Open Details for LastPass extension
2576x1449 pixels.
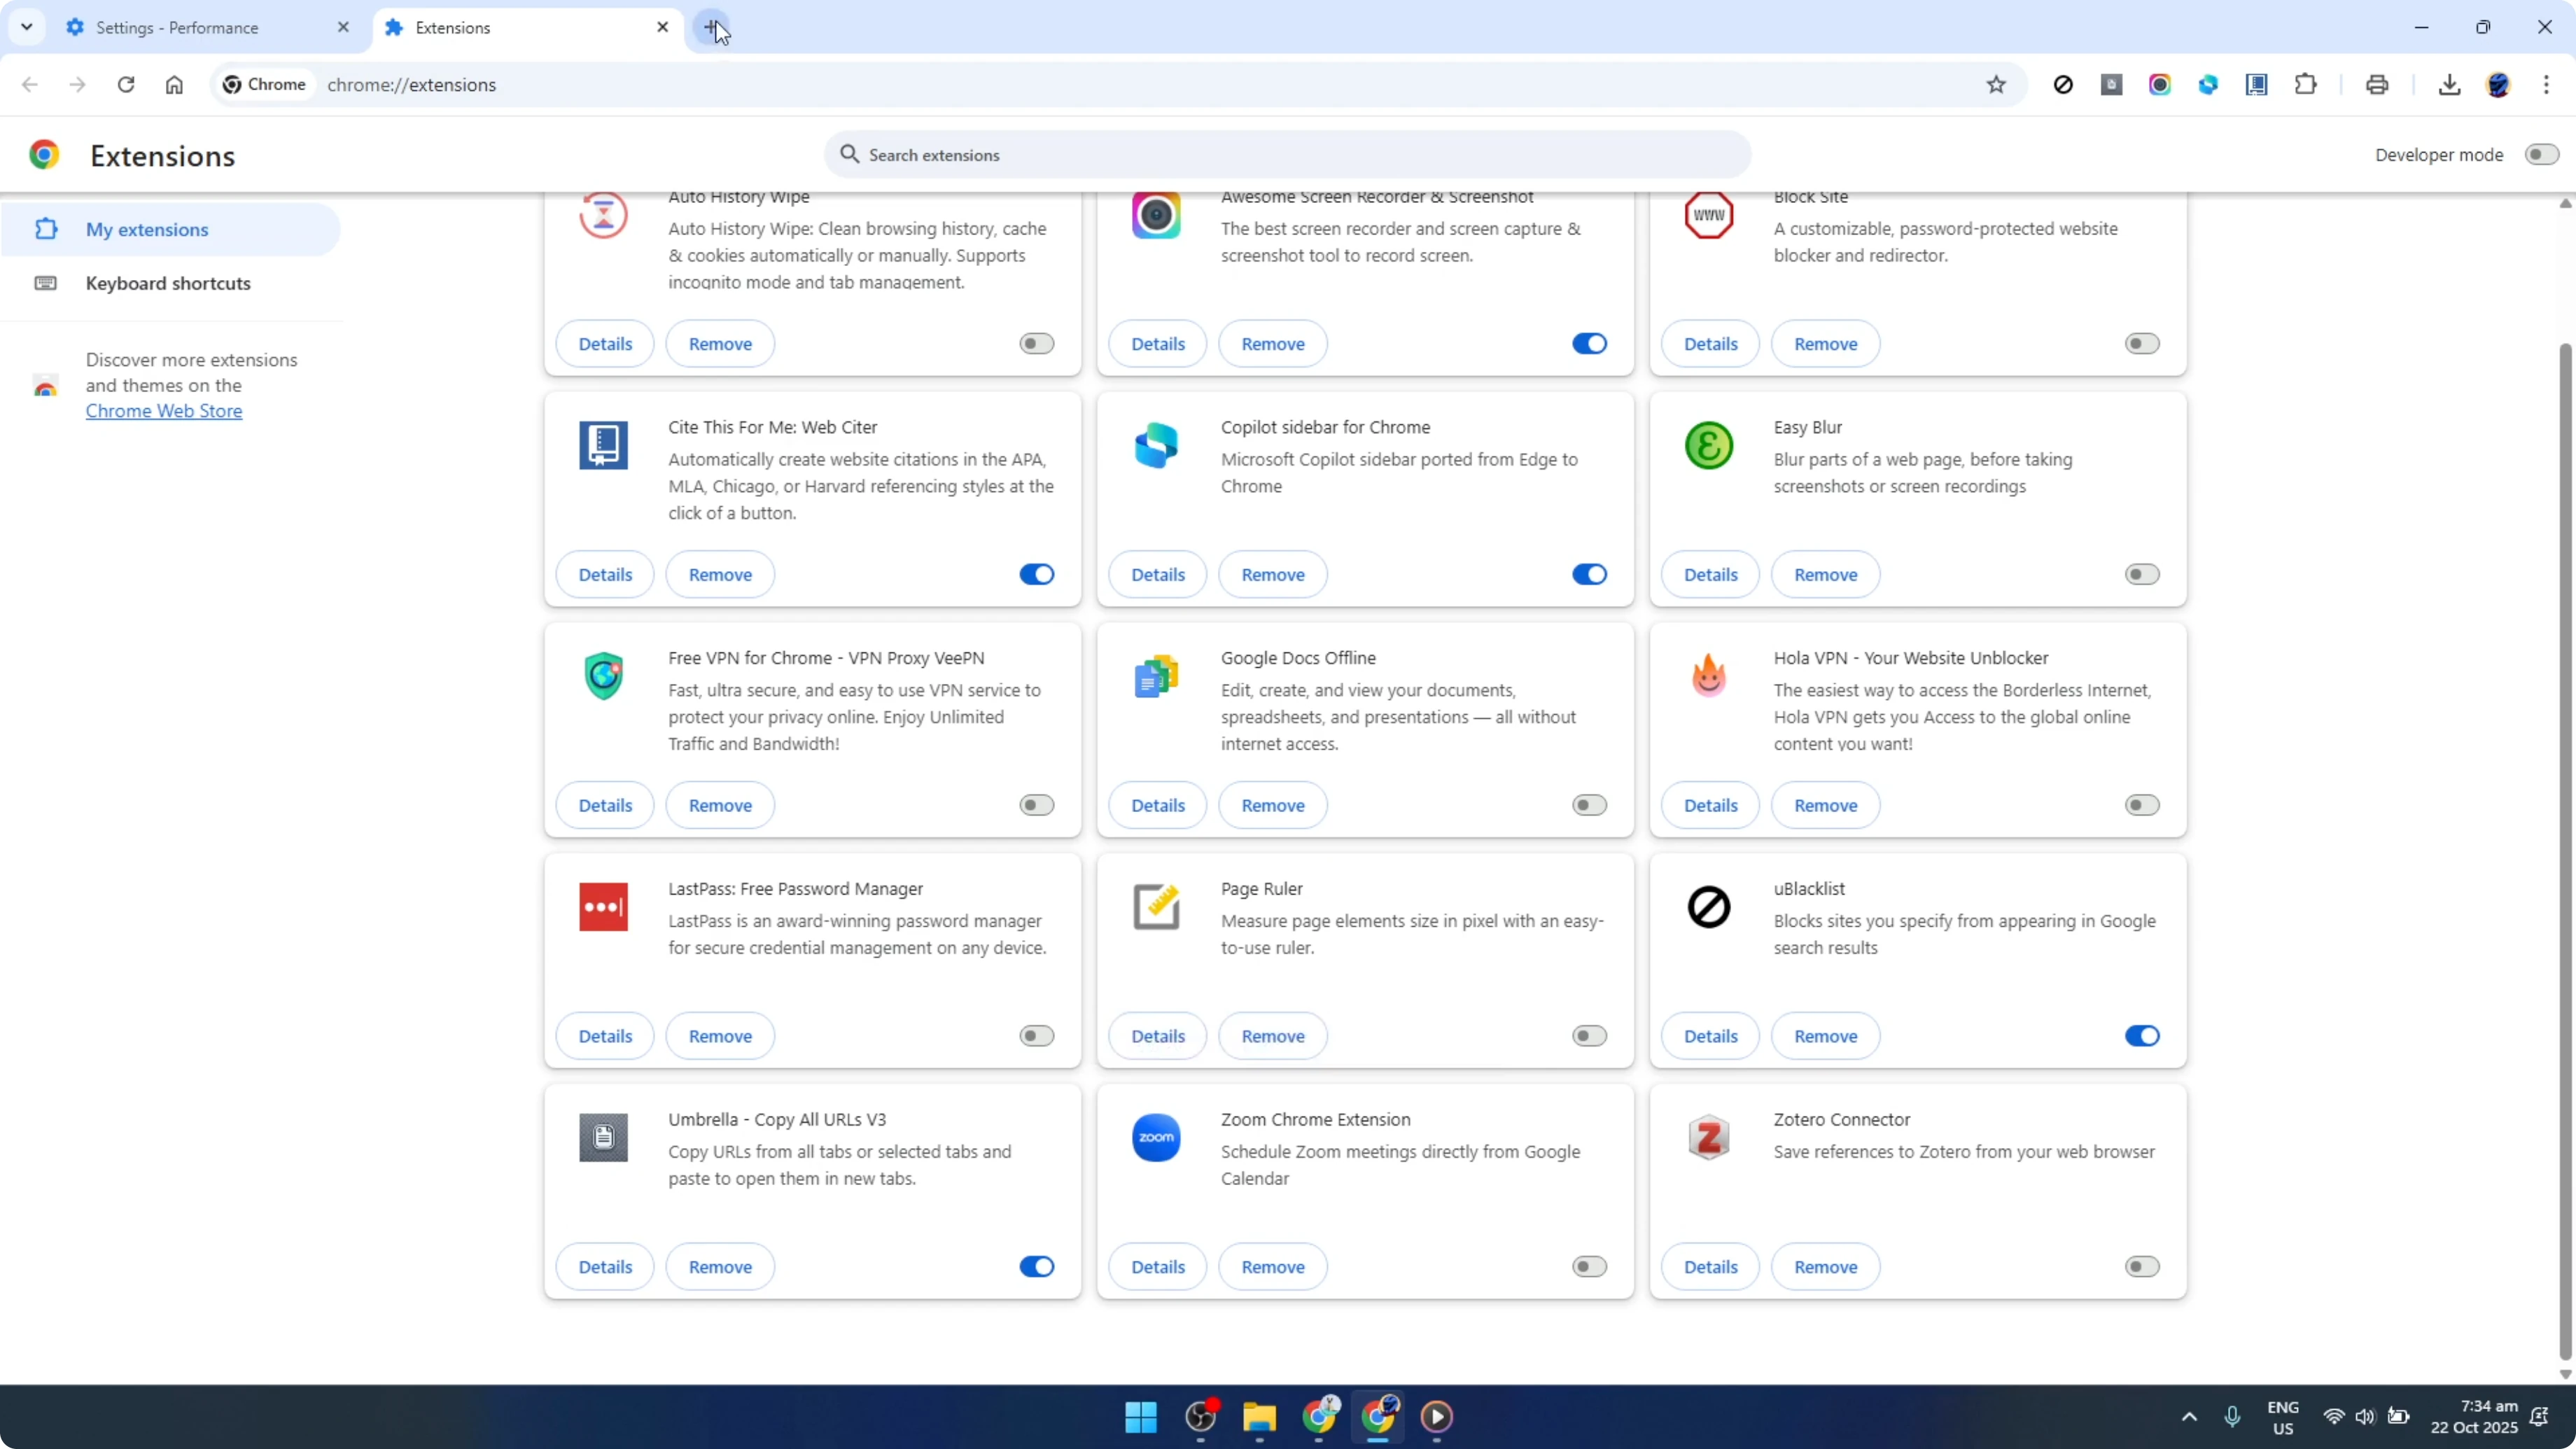[x=605, y=1037]
